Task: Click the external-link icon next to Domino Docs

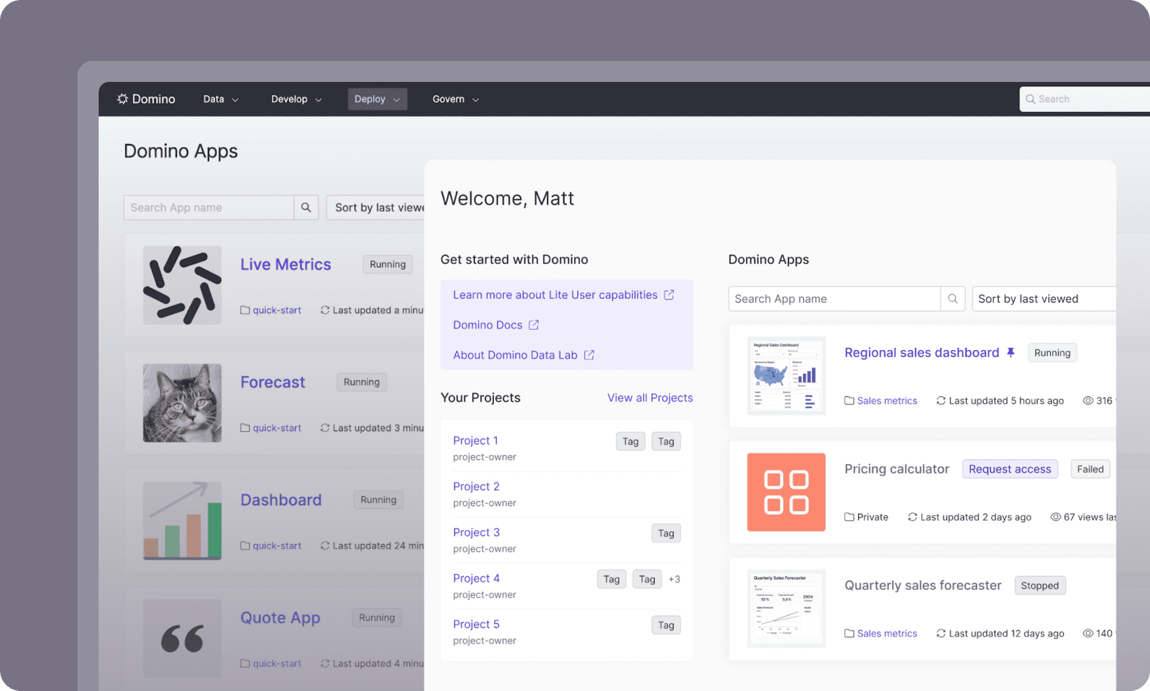Action: (x=534, y=325)
